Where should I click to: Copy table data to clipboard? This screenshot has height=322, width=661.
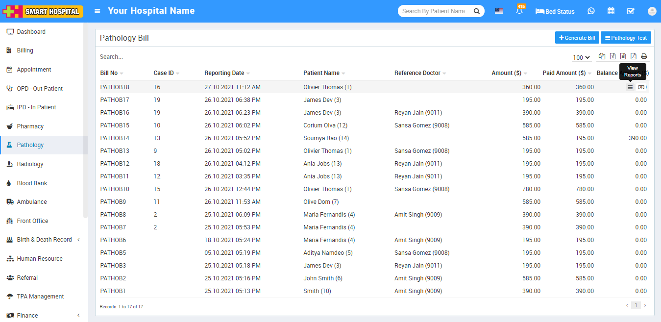602,56
